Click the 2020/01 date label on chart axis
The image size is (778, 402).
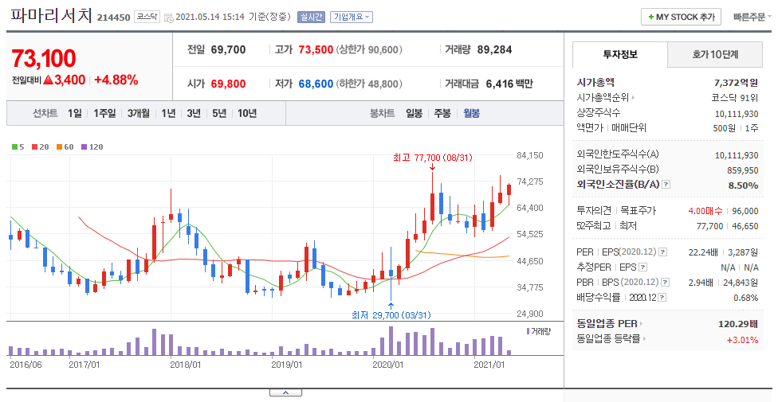tap(387, 365)
